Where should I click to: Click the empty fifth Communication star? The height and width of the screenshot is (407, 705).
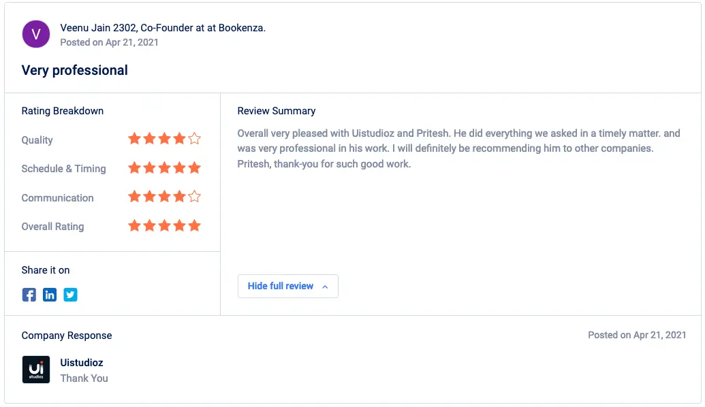pos(194,197)
